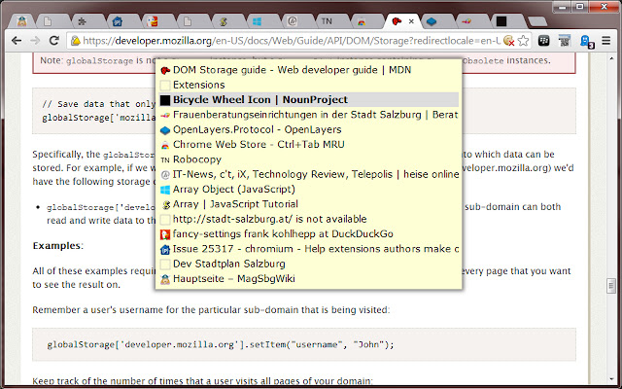Open a new tab with the new-tab button

point(537,21)
